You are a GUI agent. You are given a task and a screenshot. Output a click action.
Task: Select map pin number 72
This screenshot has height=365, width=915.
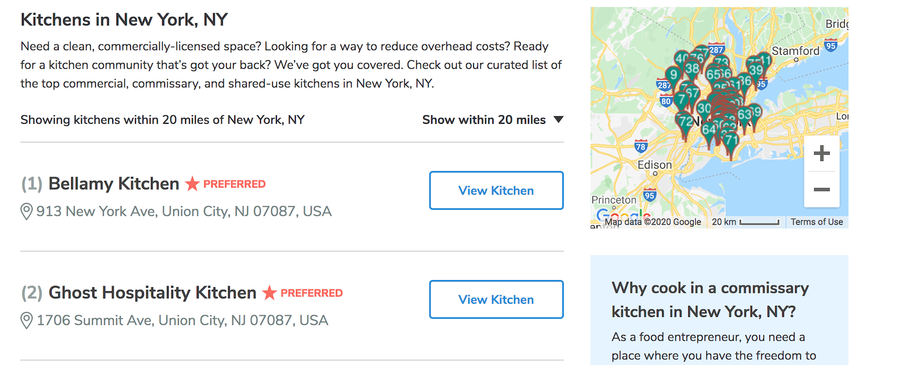(x=685, y=122)
